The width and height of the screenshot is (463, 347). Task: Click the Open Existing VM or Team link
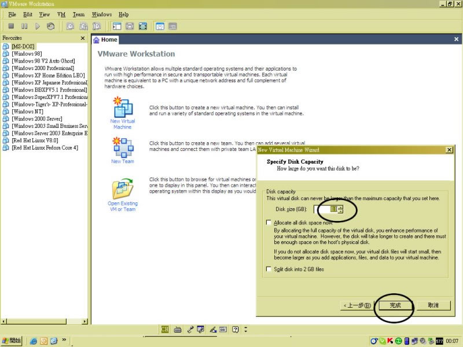pos(123,206)
